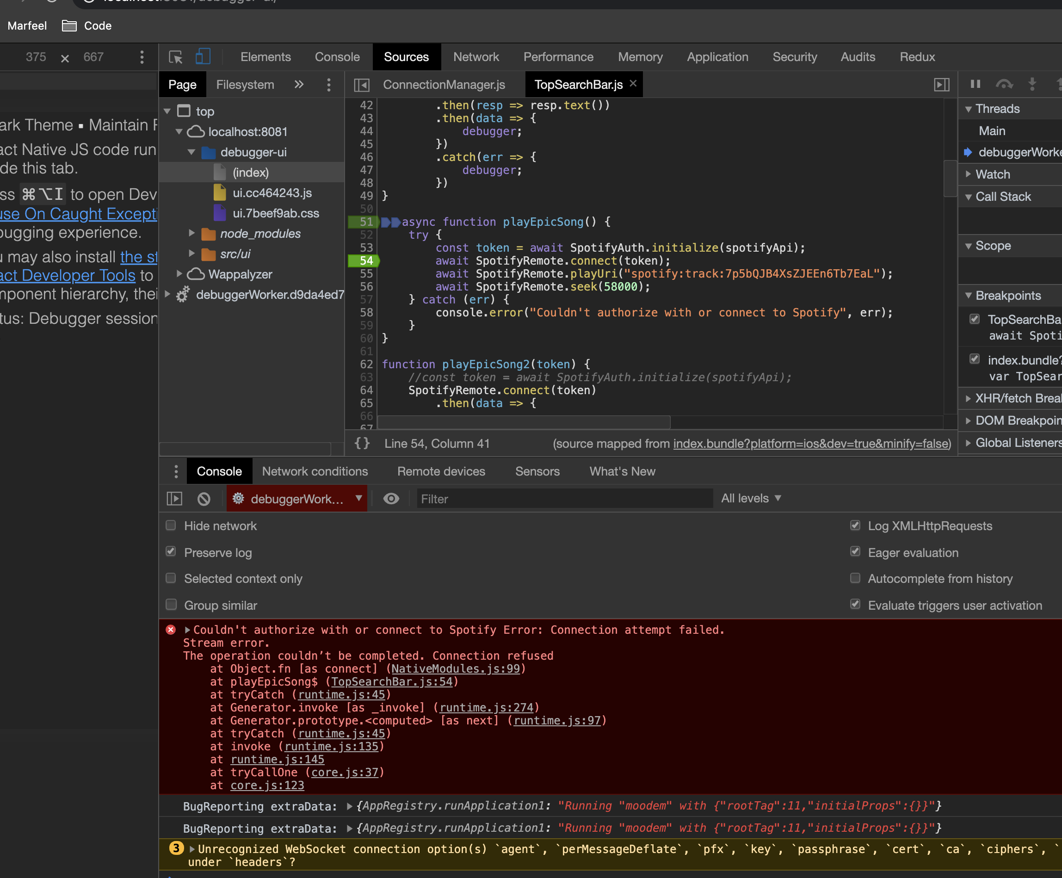This screenshot has width=1062, height=878.
Task: Uncheck the TopSearchBar breakpoint
Action: click(975, 319)
